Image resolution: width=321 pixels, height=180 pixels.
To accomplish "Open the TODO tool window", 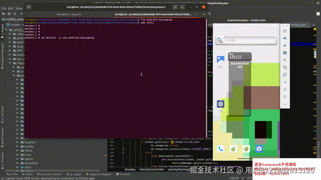I will 27,174.
